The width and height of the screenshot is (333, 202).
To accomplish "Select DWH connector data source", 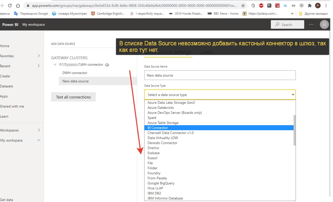I will point(75,73).
